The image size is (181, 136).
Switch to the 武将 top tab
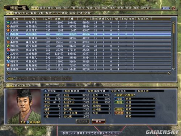[x=66, y=8]
